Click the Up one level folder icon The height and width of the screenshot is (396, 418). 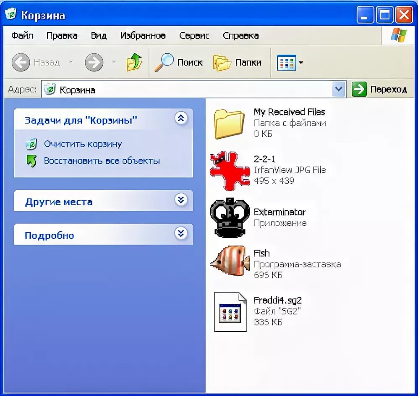point(134,62)
